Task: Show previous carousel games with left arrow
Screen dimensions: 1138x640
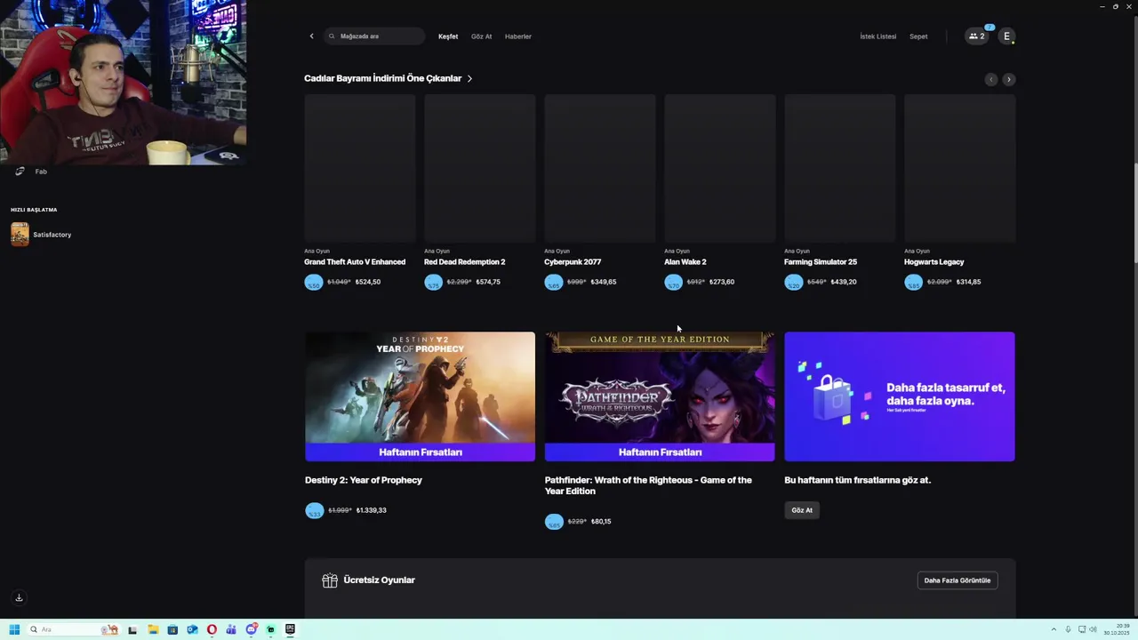Action: point(991,79)
